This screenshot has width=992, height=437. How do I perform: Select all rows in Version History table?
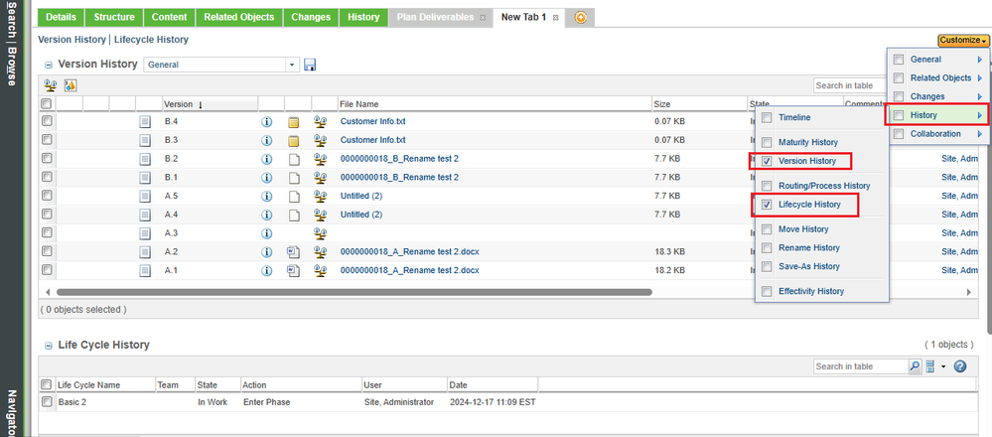(x=47, y=103)
